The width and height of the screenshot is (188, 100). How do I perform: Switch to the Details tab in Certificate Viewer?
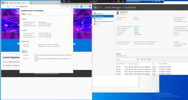29,14
